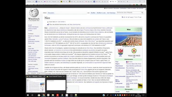Open Débuter sur Wikipédia link
The width and height of the screenshot is (172, 97).
pyautogui.click(x=34, y=36)
